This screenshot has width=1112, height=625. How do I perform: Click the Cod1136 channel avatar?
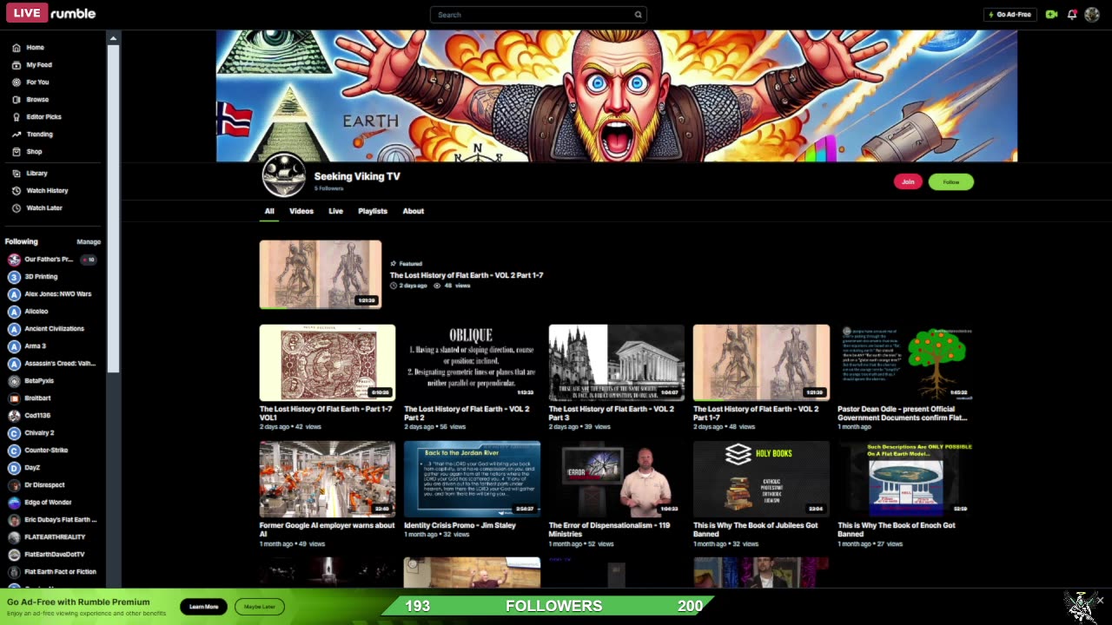tap(14, 416)
